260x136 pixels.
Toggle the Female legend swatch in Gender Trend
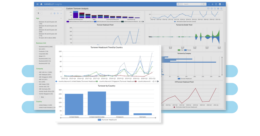pyautogui.click(x=185, y=50)
